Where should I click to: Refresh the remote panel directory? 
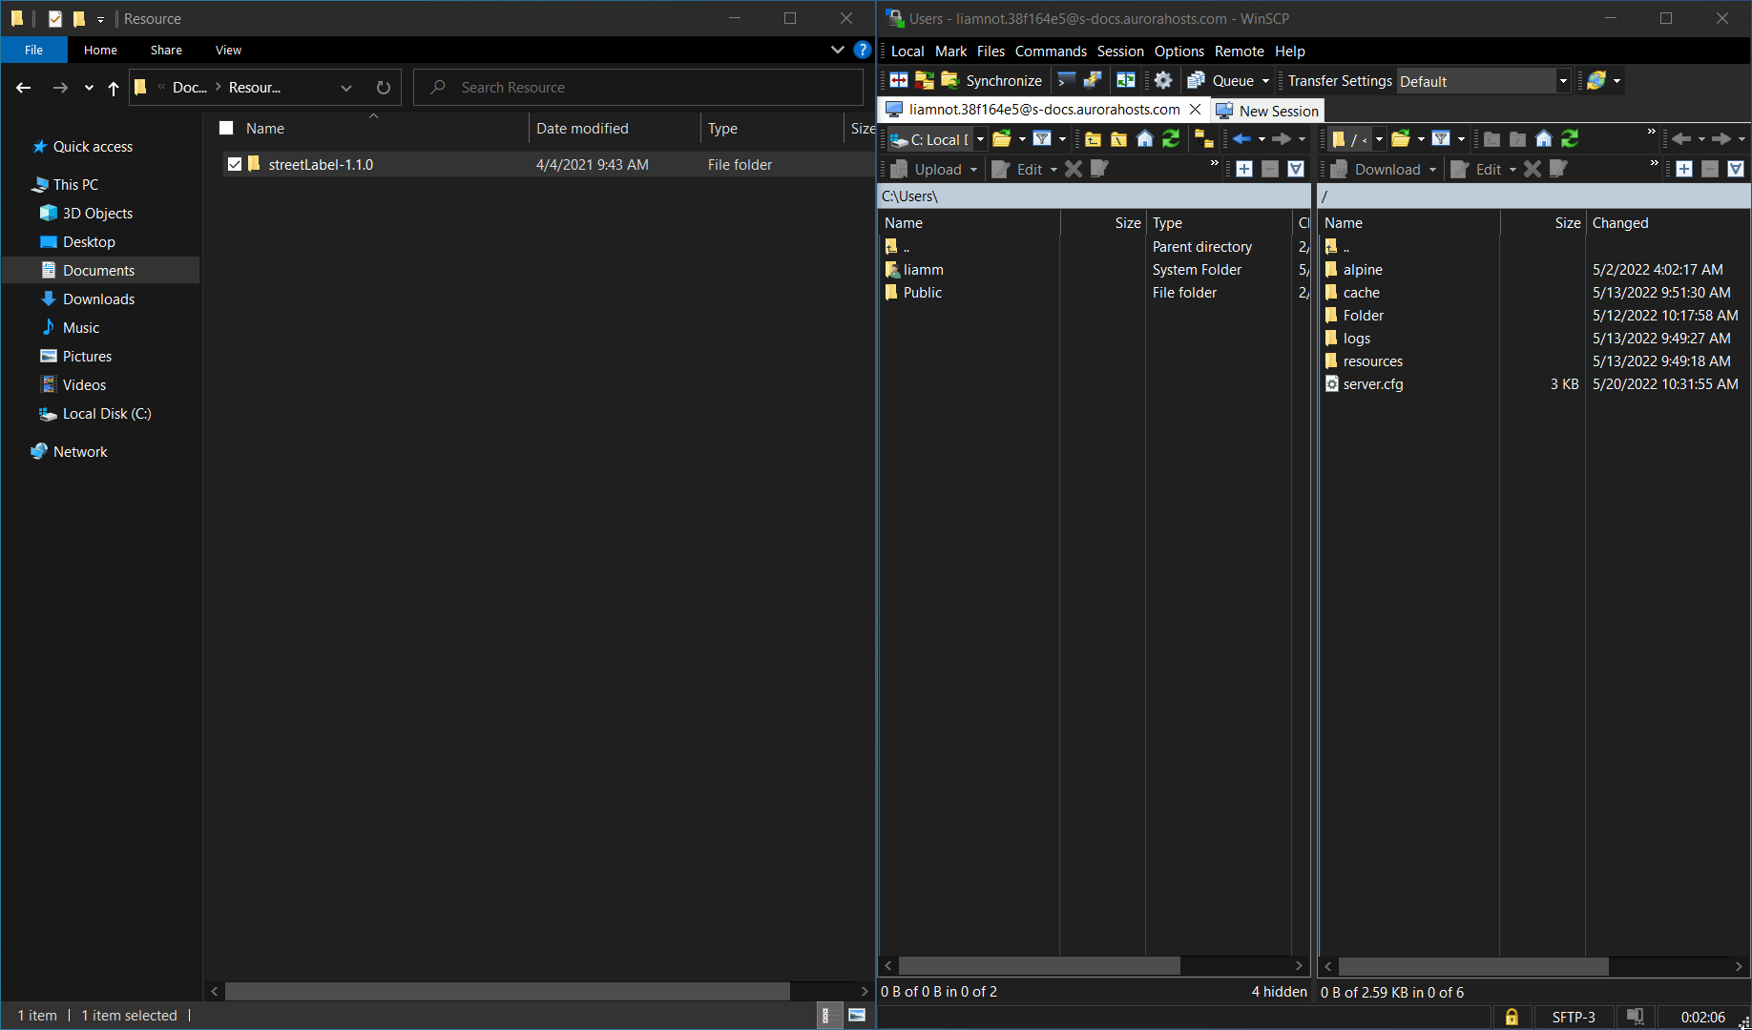coord(1570,139)
